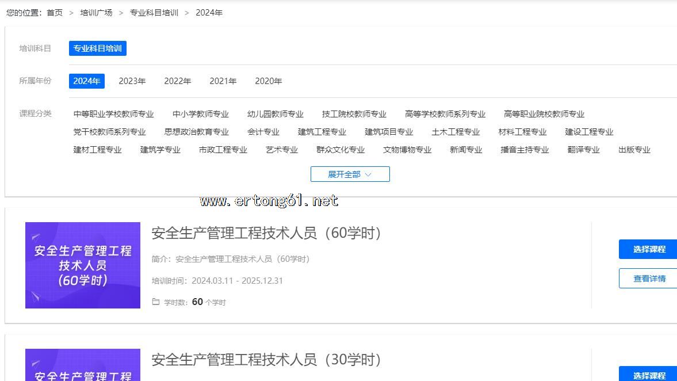Select the 新闻专业 course category
This screenshot has height=381, width=677.
466,150
